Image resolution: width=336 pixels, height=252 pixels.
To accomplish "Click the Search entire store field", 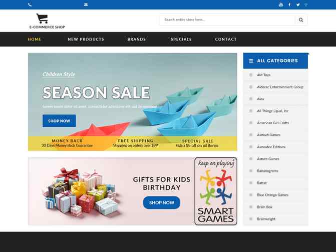I will coord(227,20).
